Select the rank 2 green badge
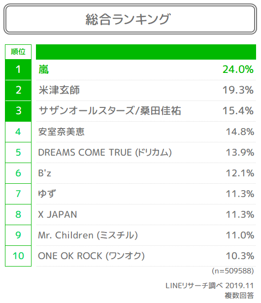 (18, 90)
